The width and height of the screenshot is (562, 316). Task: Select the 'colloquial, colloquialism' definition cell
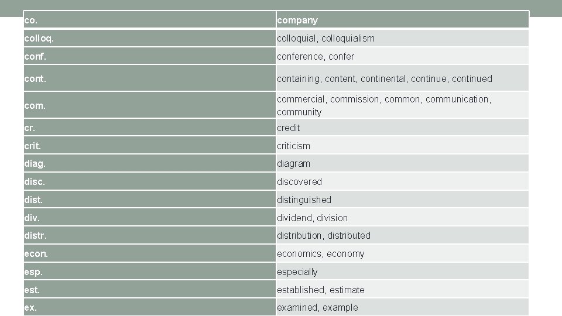403,38
